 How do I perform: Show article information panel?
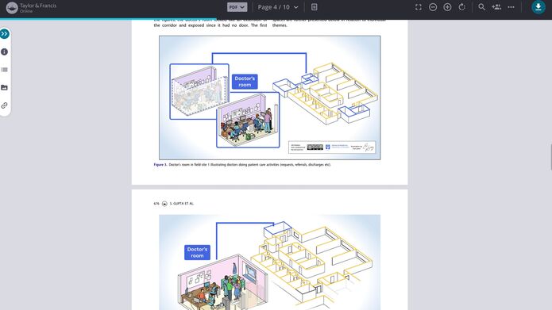point(5,52)
